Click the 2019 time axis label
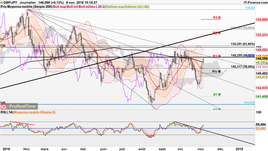Screen dimensions: 268x151 pos(240,149)
